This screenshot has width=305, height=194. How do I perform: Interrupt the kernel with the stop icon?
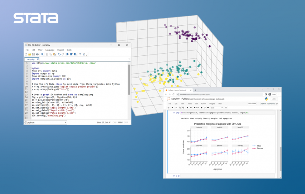pyautogui.click(x=201, y=108)
